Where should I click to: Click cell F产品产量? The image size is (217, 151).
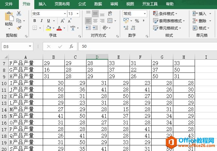point(26,63)
